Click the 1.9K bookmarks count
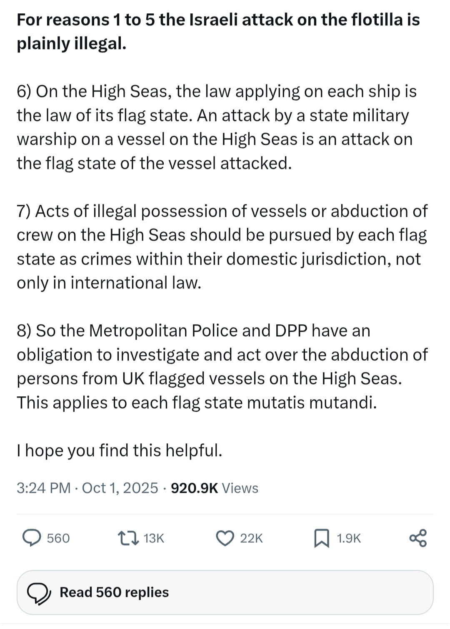The image size is (450, 629). coord(349,538)
